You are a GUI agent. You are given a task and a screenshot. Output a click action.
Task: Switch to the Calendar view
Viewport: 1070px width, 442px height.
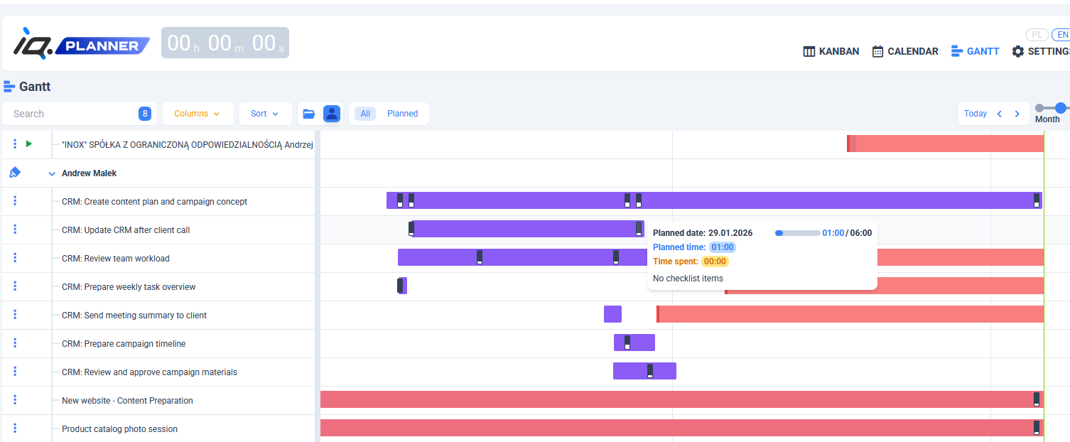pos(904,51)
